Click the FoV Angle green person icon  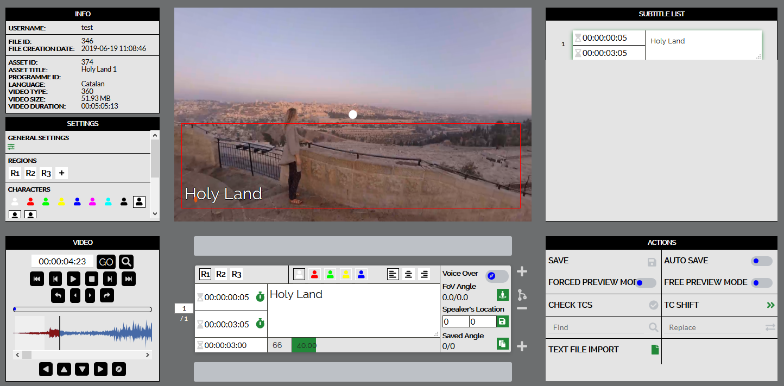click(x=503, y=295)
